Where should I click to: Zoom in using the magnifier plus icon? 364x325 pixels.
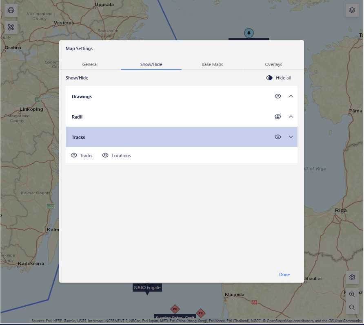click(352, 294)
